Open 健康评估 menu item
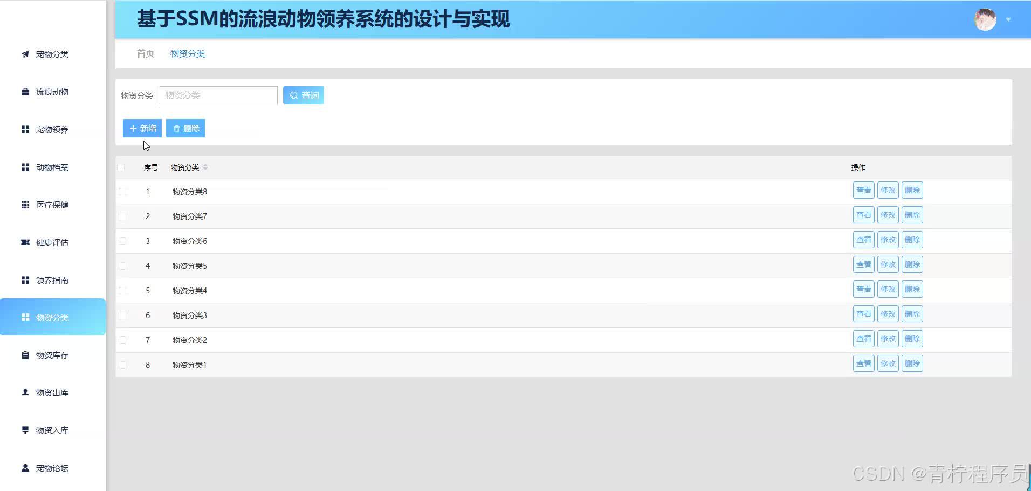1031x491 pixels. (53, 242)
